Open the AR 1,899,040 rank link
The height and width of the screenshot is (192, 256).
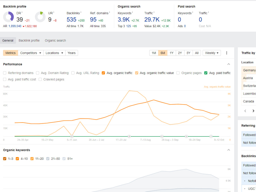[x=15, y=26]
